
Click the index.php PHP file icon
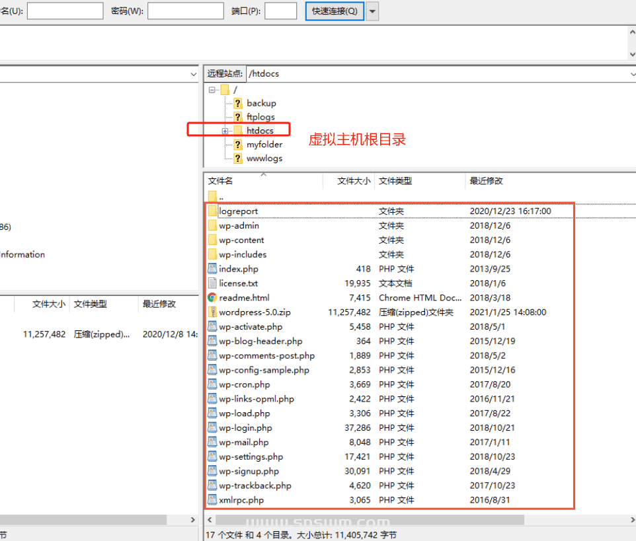coord(213,269)
